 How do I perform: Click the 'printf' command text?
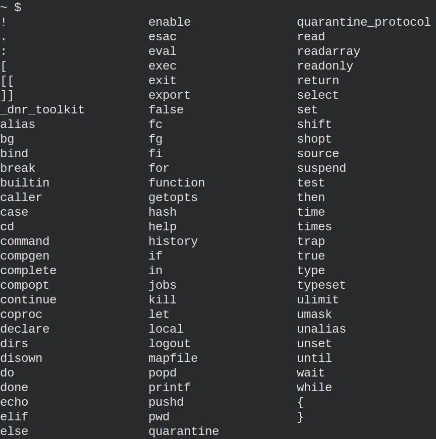(x=170, y=388)
